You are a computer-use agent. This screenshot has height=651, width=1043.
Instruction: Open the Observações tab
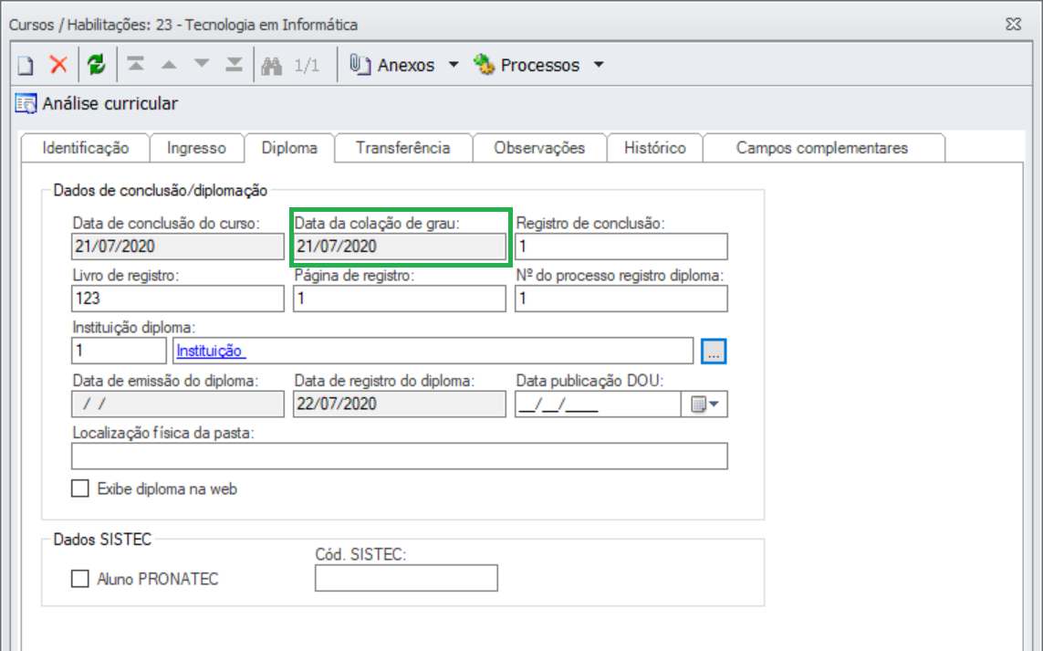(539, 148)
